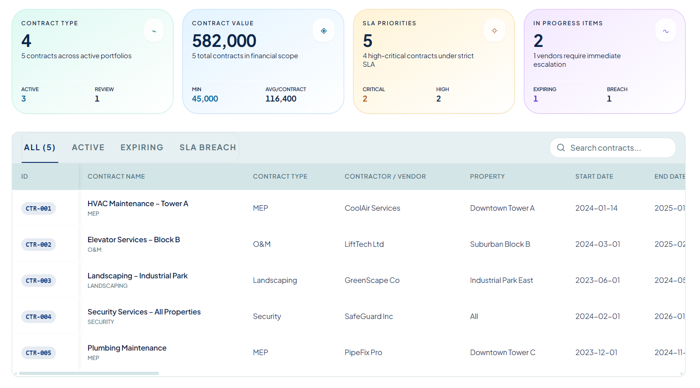Click the REVIEW count on Contract Type card
Screen dimensions: 700x388
tap(97, 99)
